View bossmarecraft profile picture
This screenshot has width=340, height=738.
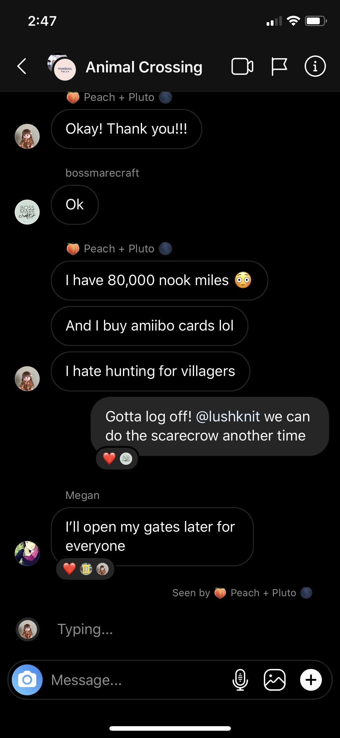coord(27,212)
